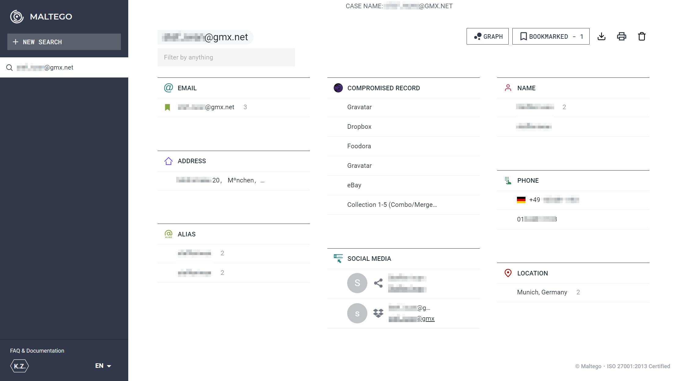This screenshot has height=381, width=680.
Task: Click the Phone section icon
Action: point(508,181)
